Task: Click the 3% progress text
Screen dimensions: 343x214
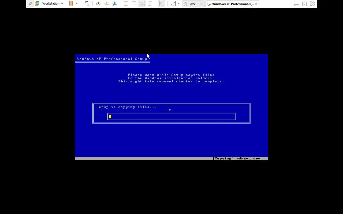Action: (x=169, y=110)
